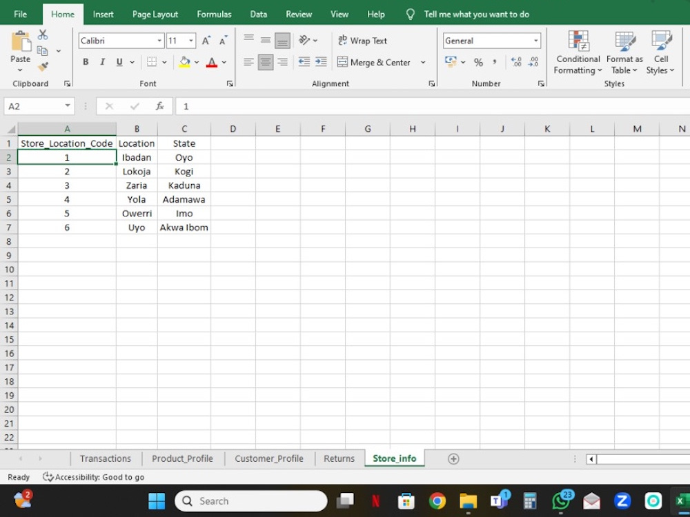
Task: Apply borders using the Borders icon
Action: (152, 62)
